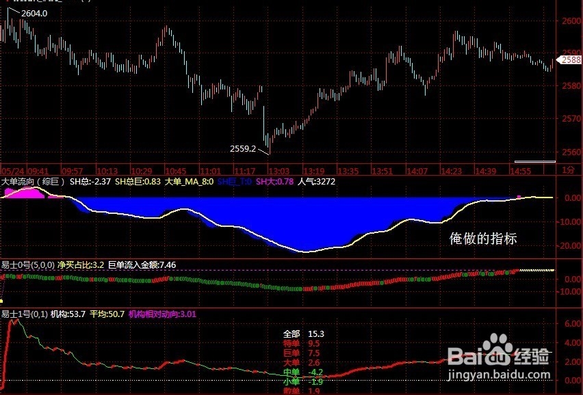Click the 1分 period label
Screen dimensions: 583x395
(x=568, y=170)
